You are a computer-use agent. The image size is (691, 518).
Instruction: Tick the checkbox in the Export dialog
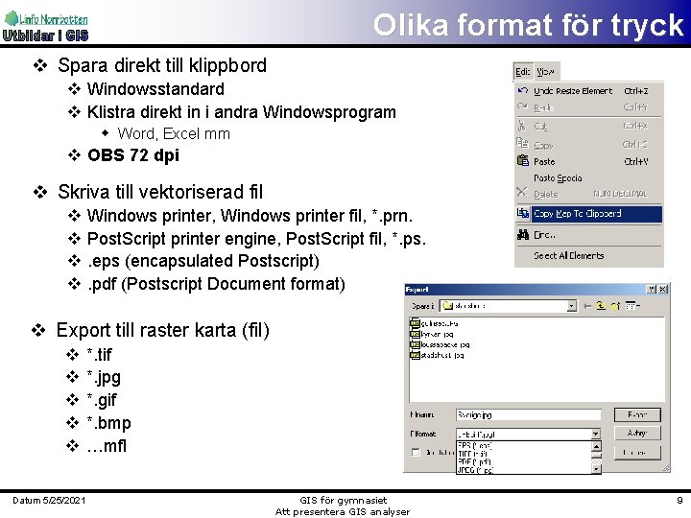pyautogui.click(x=416, y=452)
